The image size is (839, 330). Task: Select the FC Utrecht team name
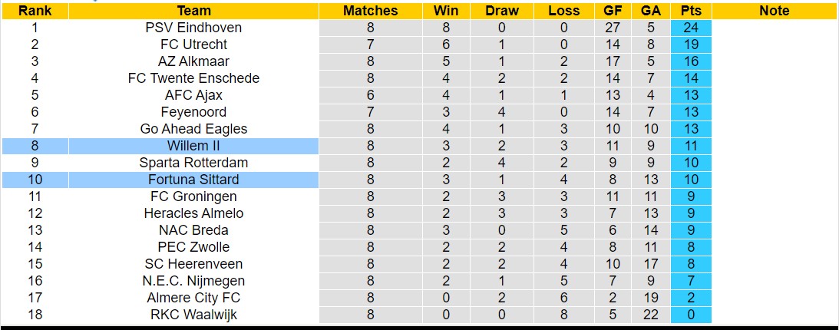point(193,45)
